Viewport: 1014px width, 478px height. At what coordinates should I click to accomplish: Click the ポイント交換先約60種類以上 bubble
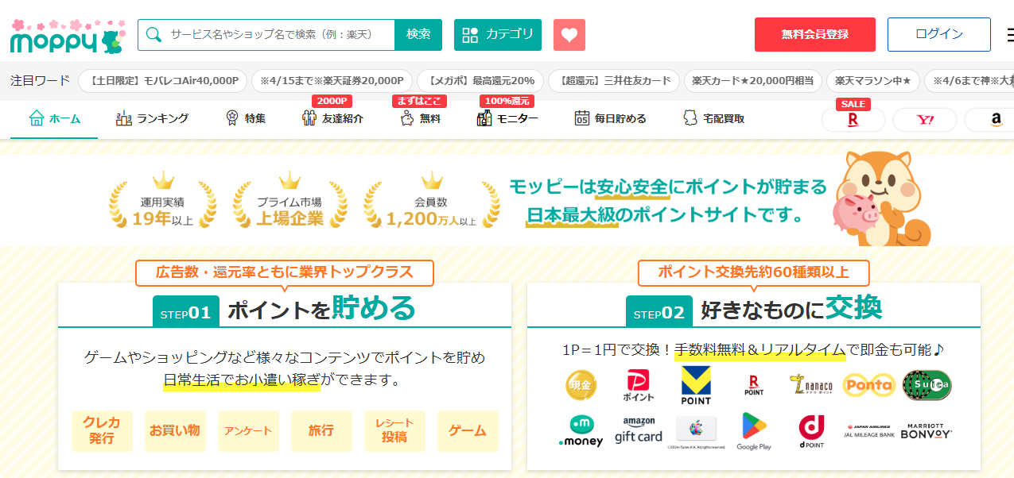pyautogui.click(x=753, y=272)
